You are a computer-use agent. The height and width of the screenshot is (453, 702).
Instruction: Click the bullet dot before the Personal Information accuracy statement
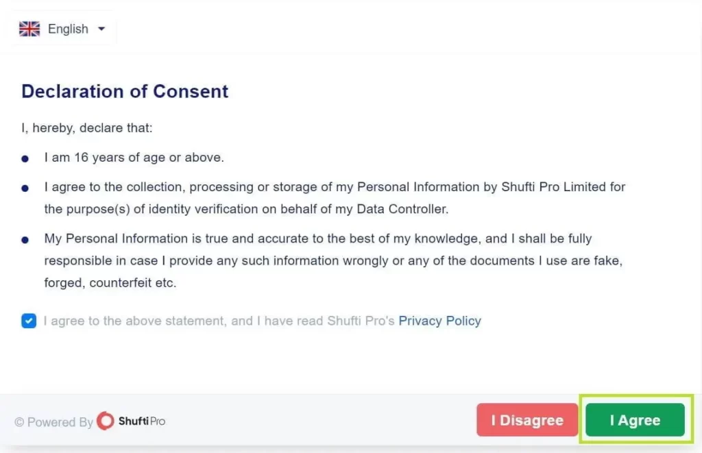25,240
